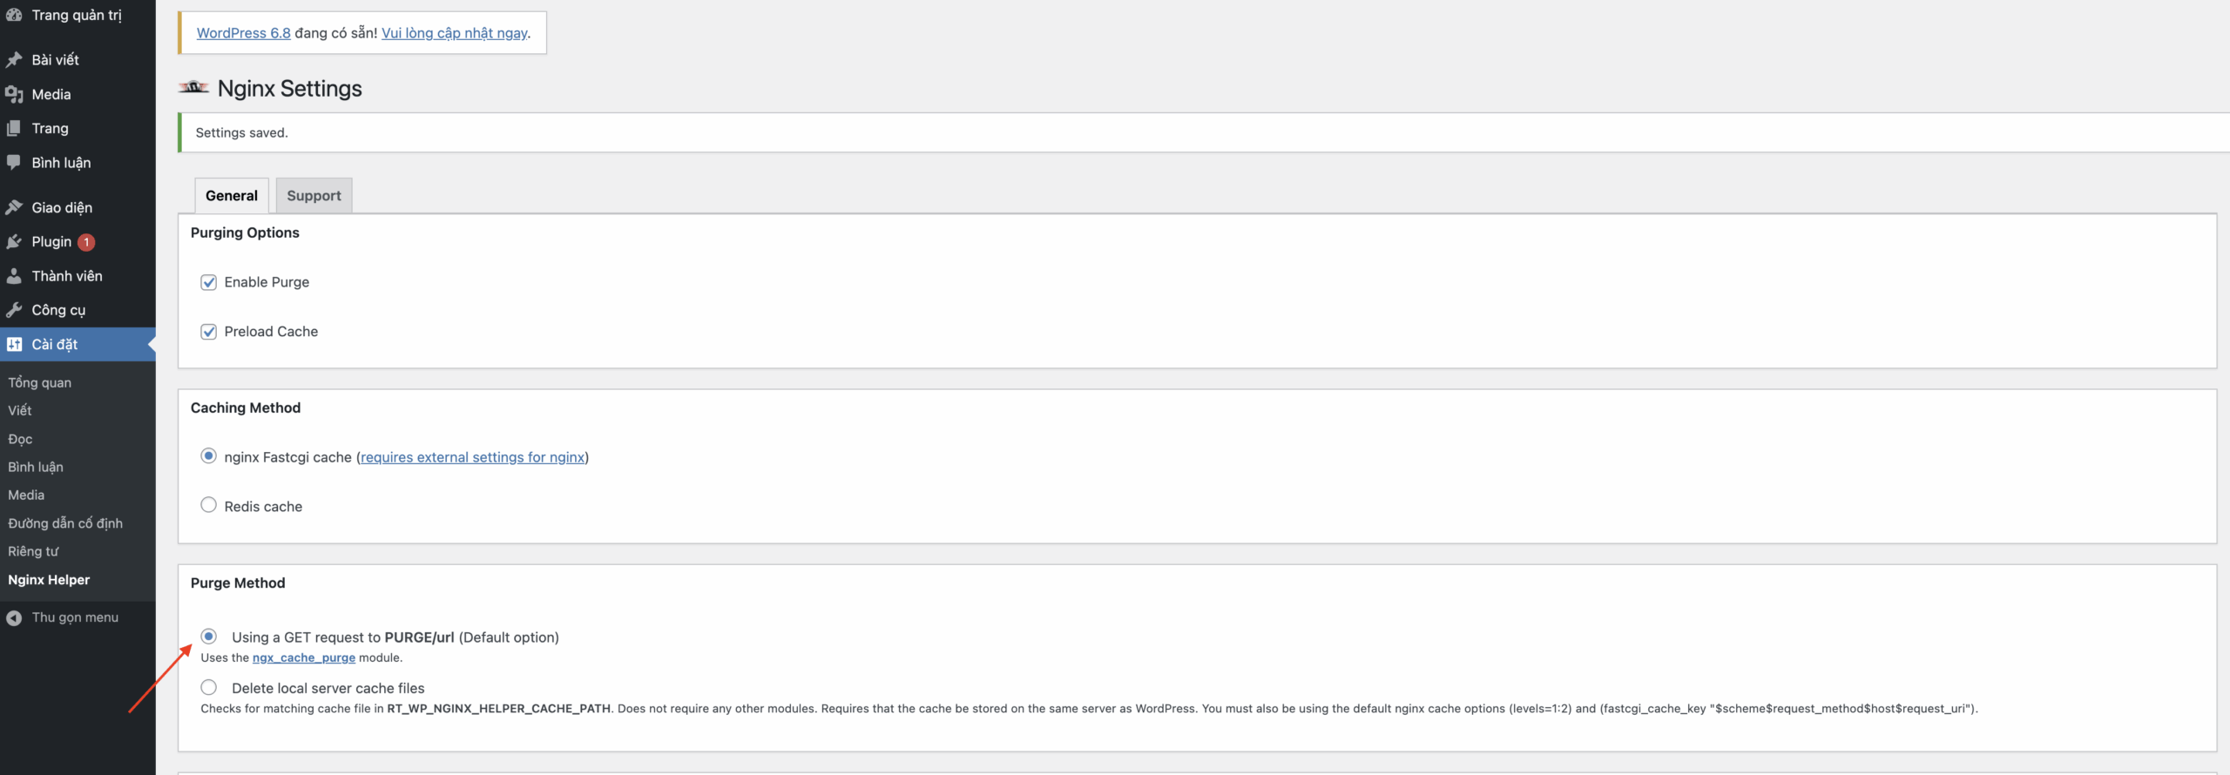Click the Trang quản trị dashboard icon
Viewport: 2230px width, 775px height.
click(x=14, y=15)
